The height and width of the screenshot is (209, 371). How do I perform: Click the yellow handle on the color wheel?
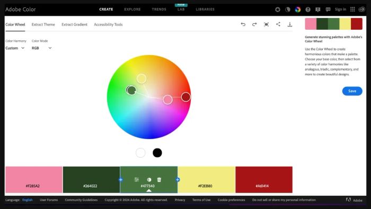142,79
